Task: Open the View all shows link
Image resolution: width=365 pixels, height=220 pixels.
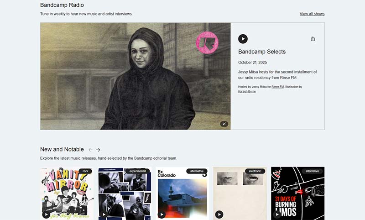Action: 312,14
